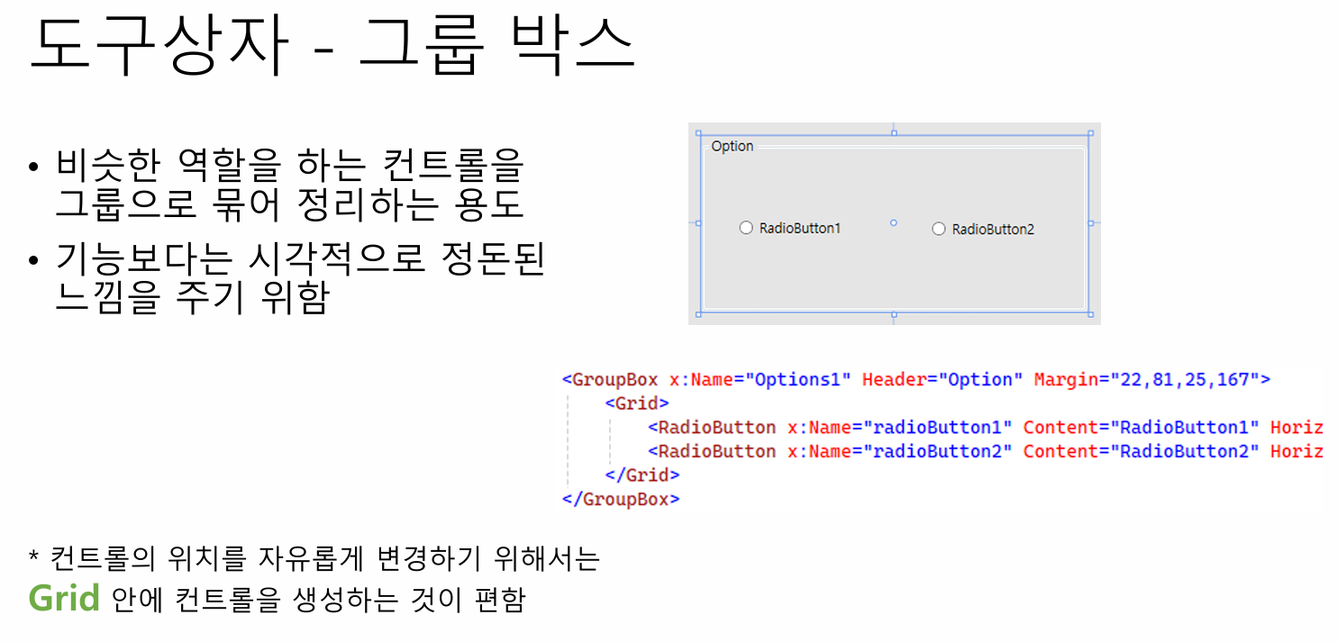Image resolution: width=1338 pixels, height=642 pixels.
Task: Click the center handle between radio buttons
Action: 894,222
